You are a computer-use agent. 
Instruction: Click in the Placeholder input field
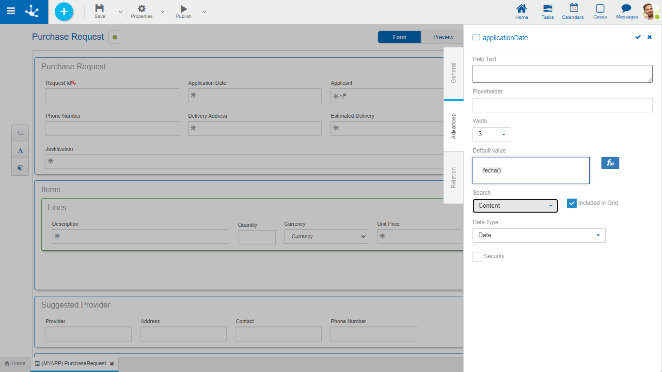point(563,105)
